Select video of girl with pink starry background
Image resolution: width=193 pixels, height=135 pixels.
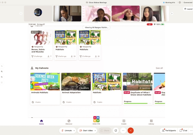126,13
